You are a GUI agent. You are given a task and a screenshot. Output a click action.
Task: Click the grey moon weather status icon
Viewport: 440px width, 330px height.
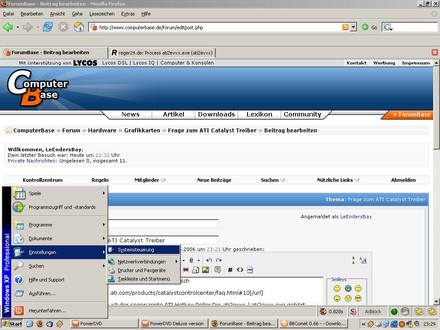405,312
